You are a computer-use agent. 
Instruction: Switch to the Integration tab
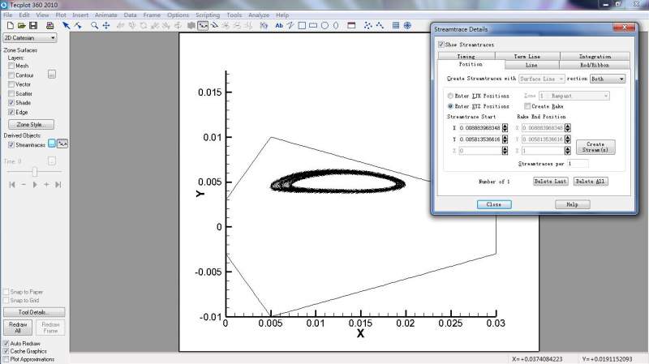595,56
